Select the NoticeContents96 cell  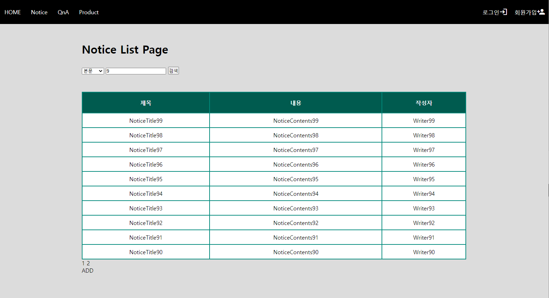point(296,164)
